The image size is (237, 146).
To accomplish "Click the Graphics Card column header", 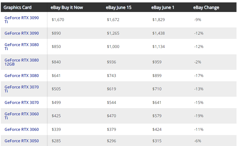I will click(x=18, y=7).
